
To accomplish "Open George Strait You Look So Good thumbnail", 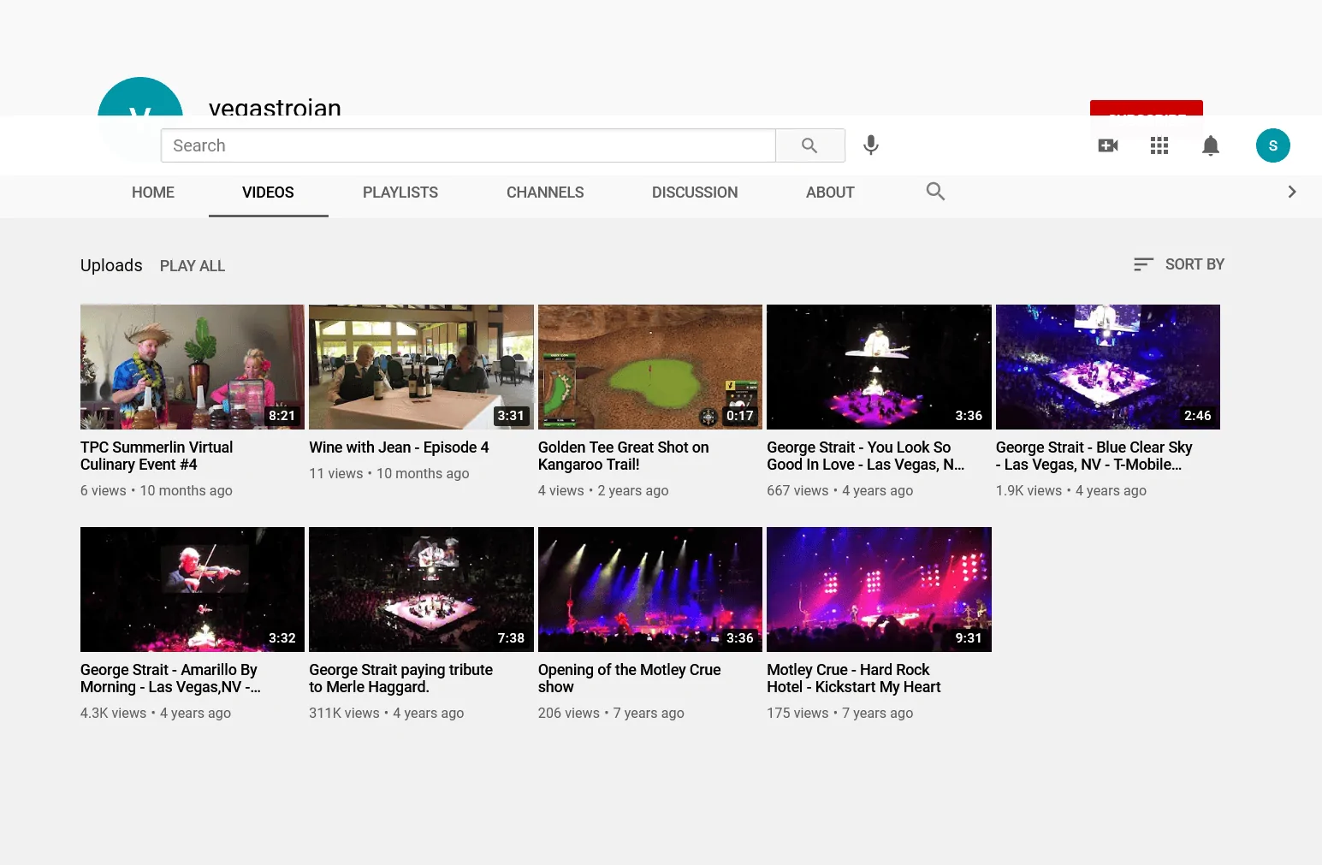I will point(879,367).
